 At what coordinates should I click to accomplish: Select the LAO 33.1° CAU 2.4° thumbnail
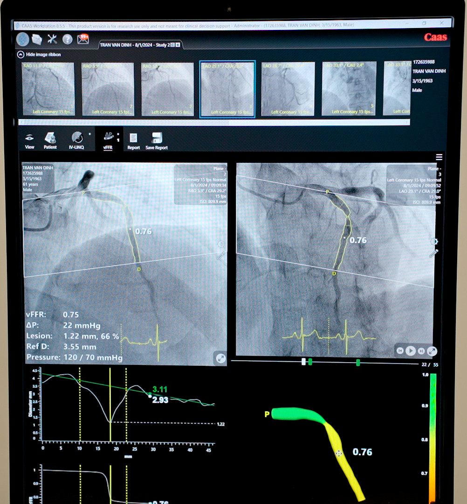pos(349,89)
